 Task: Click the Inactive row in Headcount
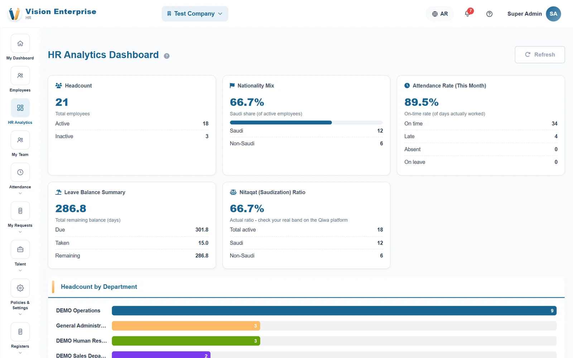[x=132, y=136]
